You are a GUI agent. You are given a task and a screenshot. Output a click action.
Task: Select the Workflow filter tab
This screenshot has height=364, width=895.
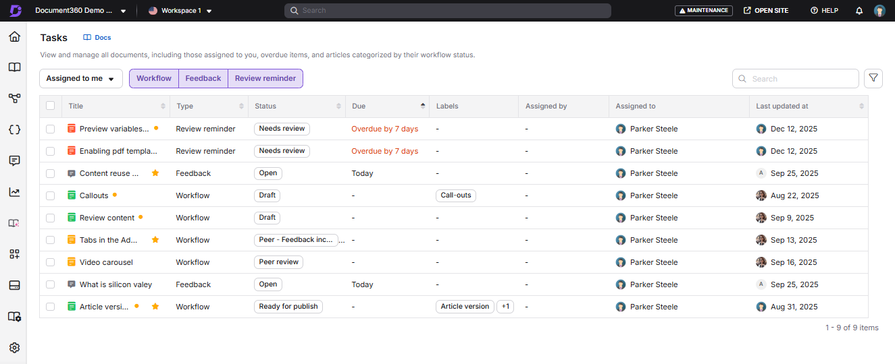pos(154,78)
